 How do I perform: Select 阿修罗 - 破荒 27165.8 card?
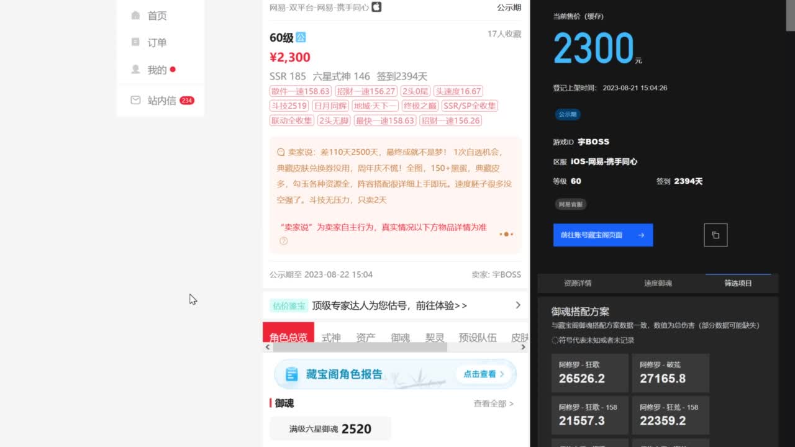tap(670, 373)
